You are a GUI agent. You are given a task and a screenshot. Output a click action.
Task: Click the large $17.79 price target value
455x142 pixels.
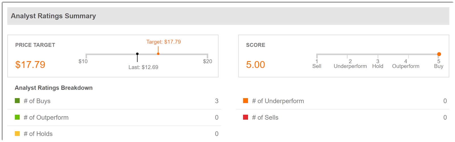point(30,65)
